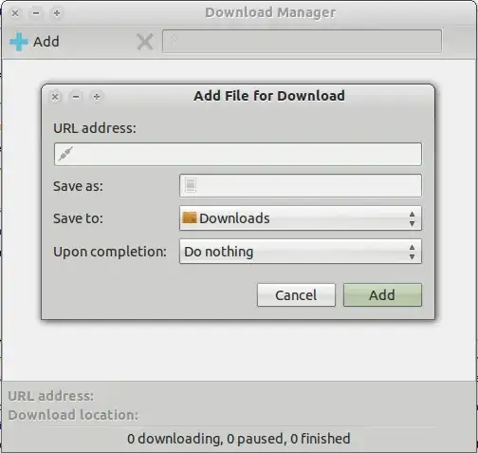478x453 pixels.
Task: Open the Upon completion dropdown
Action: point(301,252)
